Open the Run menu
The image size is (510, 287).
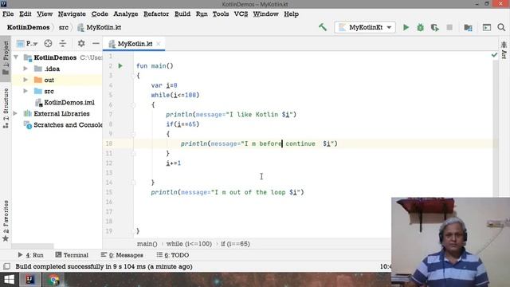202,14
